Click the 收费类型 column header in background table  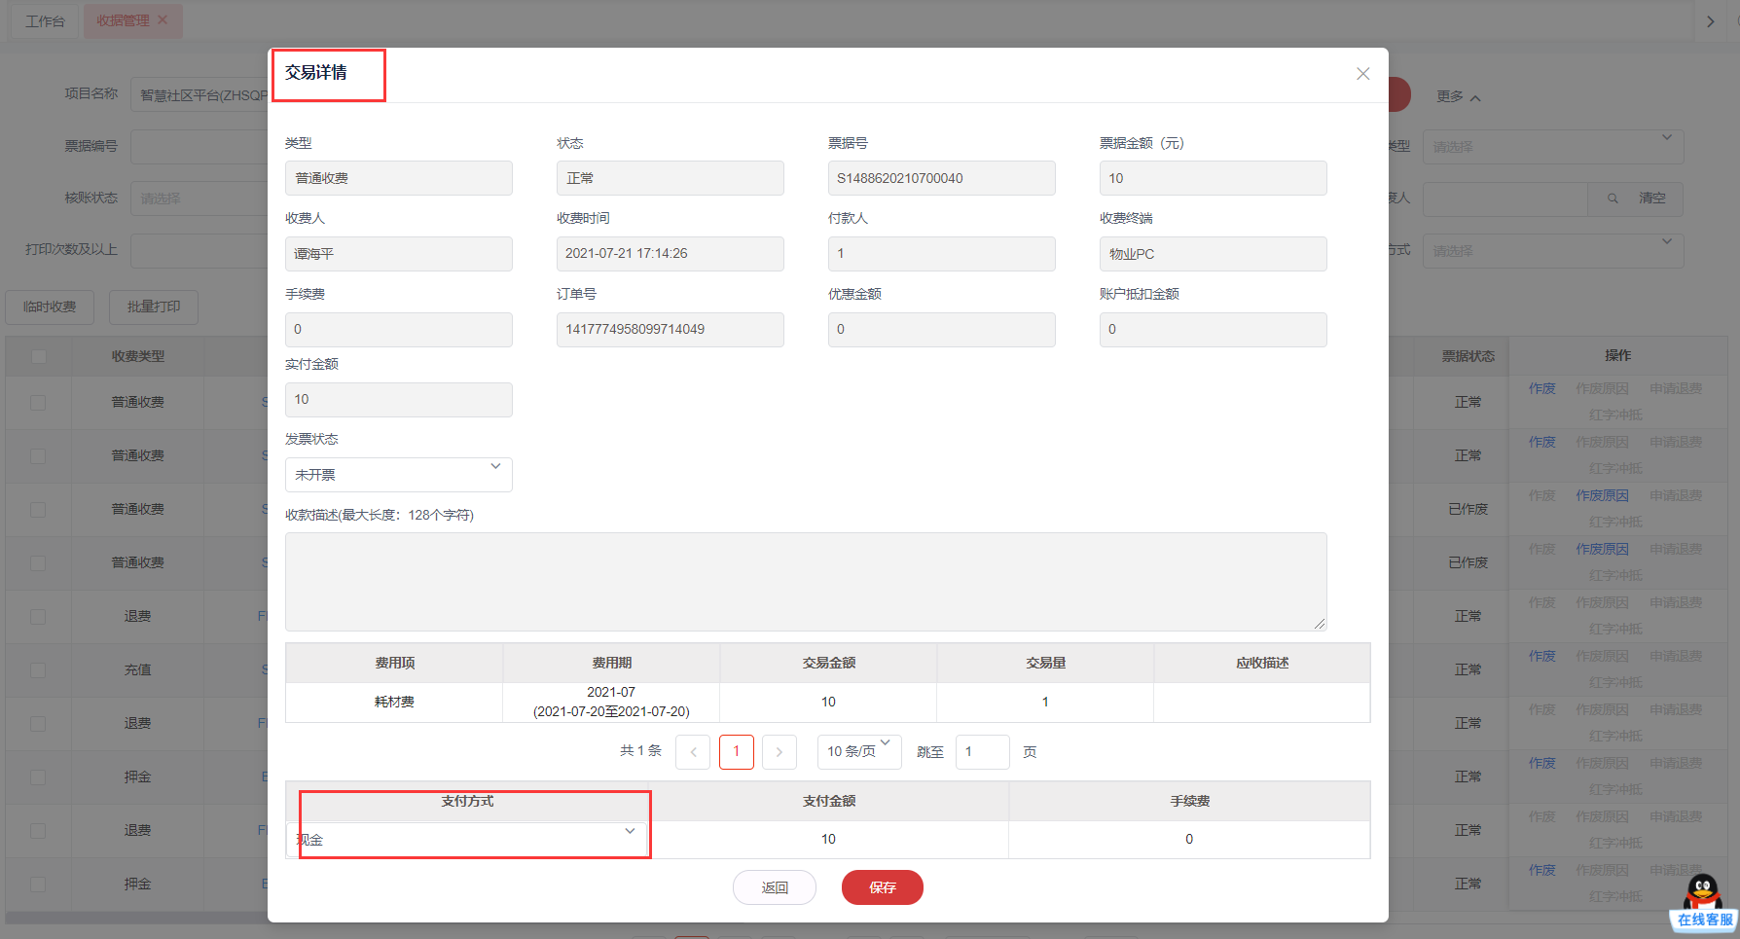pyautogui.click(x=137, y=356)
